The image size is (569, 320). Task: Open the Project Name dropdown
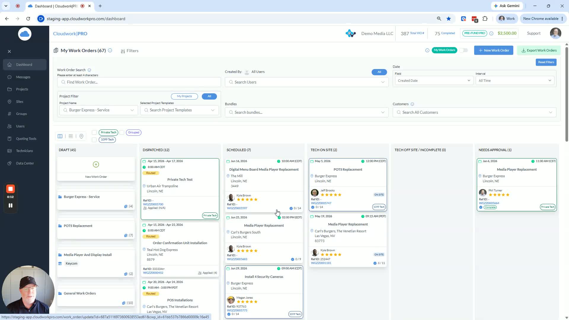(x=99, y=110)
